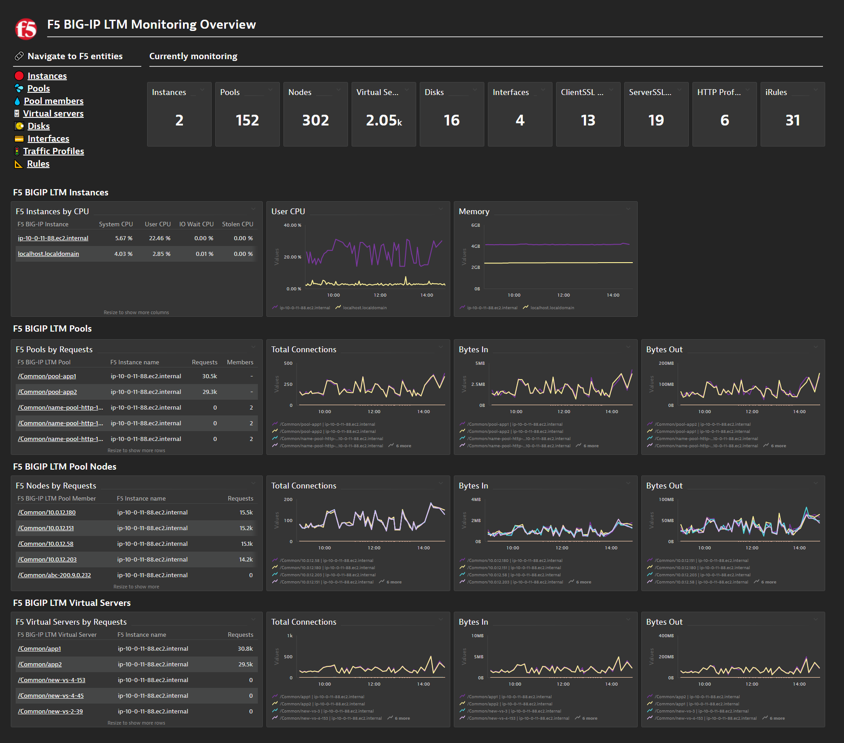Screen dimensions: 844x743
Task: Click the ClientSSL tile value 13
Action: [588, 120]
